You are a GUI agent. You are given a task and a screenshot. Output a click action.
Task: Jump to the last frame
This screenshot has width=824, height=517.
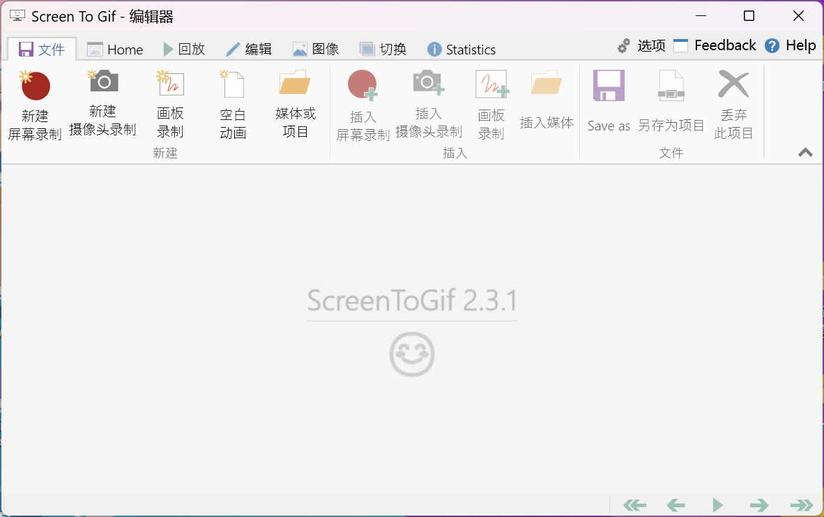(x=802, y=505)
